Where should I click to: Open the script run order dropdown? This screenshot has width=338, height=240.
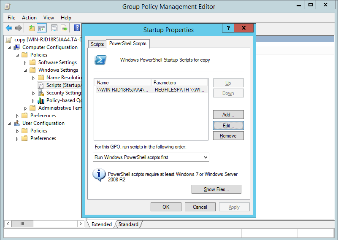151,157
